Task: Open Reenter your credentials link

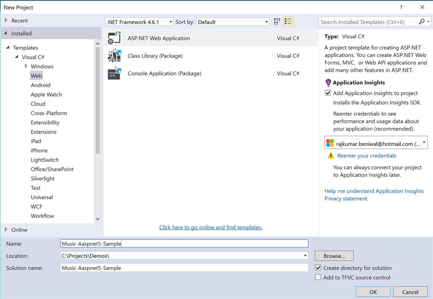Action: click(x=367, y=155)
